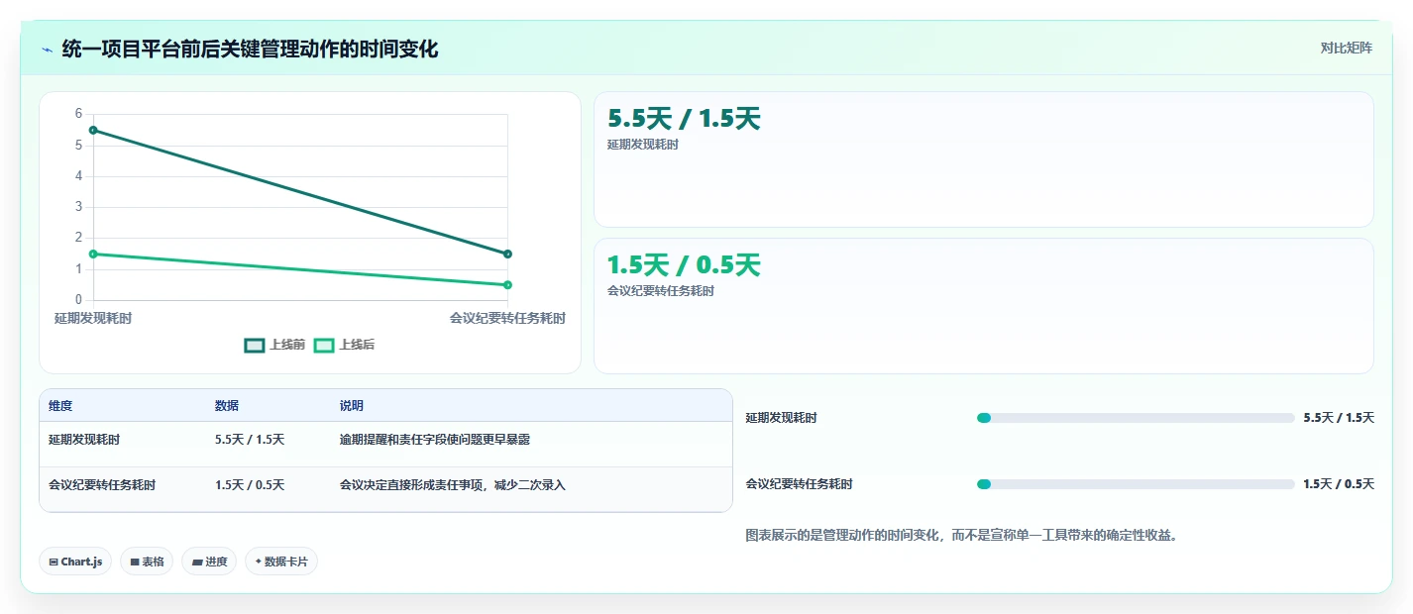Click the 延期发现耗时 chart axis label
The width and height of the screenshot is (1413, 614).
pos(93,318)
